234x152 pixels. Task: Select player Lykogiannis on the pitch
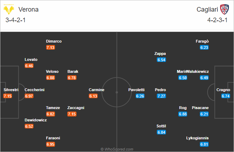197,138
